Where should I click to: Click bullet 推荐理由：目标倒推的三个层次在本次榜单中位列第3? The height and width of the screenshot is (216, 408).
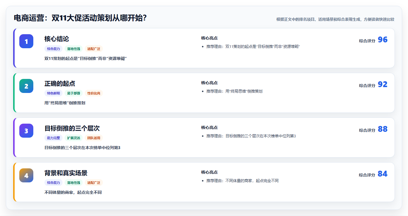251,136
